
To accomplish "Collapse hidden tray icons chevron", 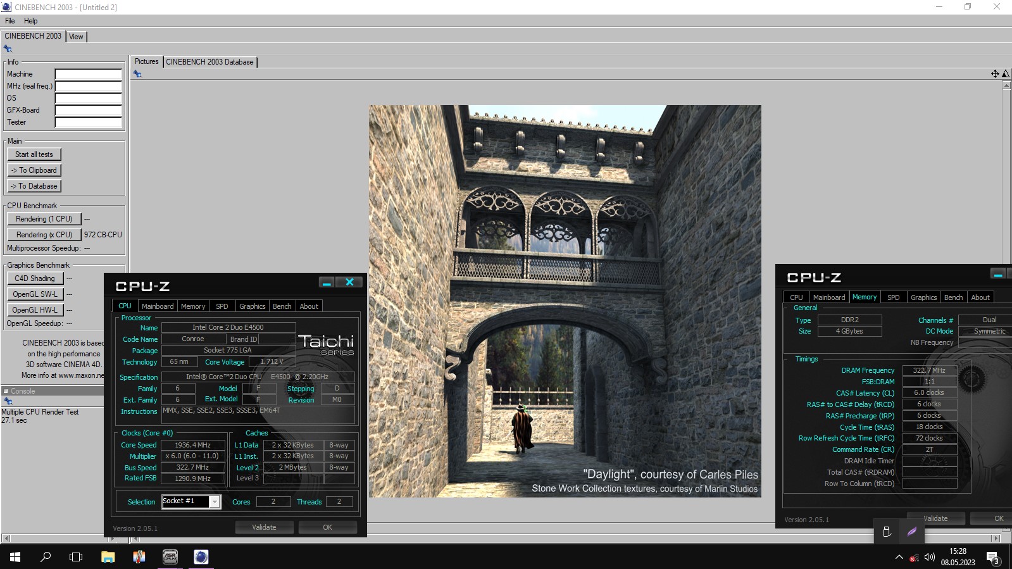I will [x=899, y=558].
